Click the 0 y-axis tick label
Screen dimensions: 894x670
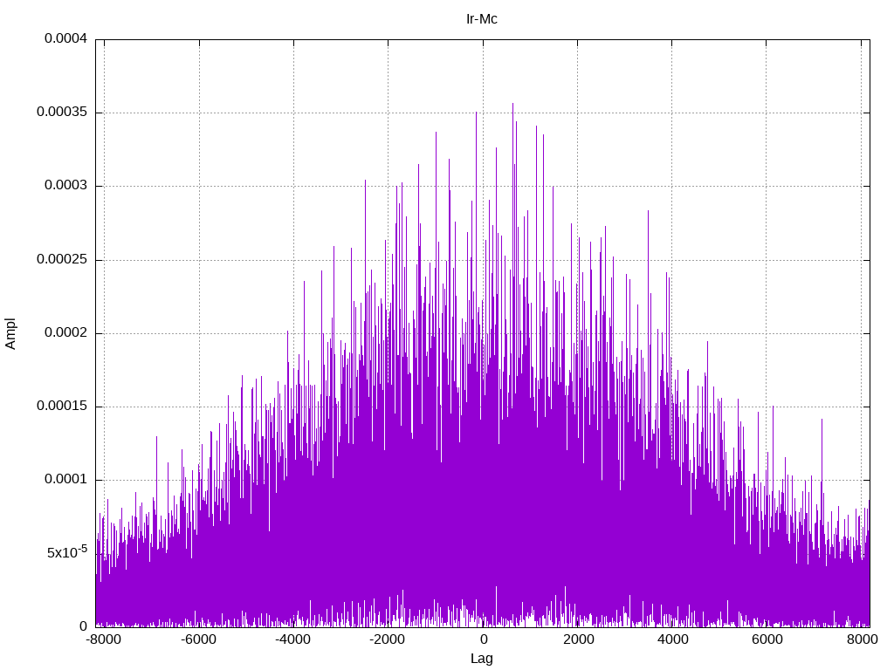pos(84,626)
